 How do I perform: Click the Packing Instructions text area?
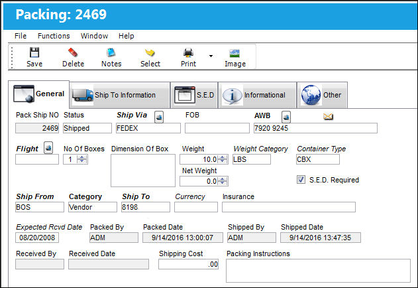(318, 271)
